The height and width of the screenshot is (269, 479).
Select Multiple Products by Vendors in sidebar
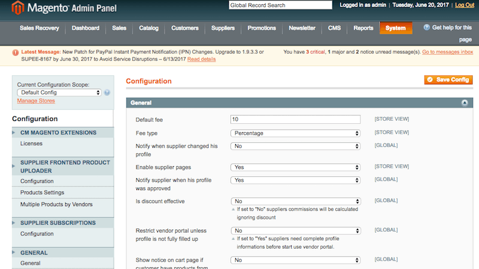[x=56, y=204]
